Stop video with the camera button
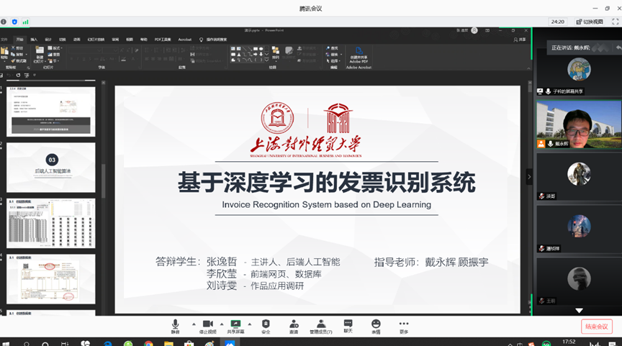 click(208, 325)
